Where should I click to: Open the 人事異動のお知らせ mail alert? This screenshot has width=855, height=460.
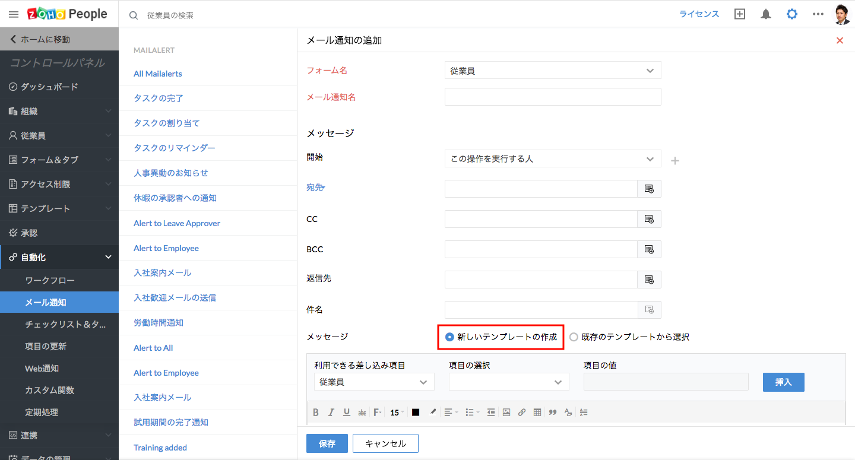(171, 173)
